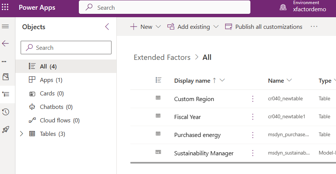Image resolution: width=336 pixels, height=174 pixels.
Task: Select Apps (1) in Objects tree
Action: click(x=66, y=80)
